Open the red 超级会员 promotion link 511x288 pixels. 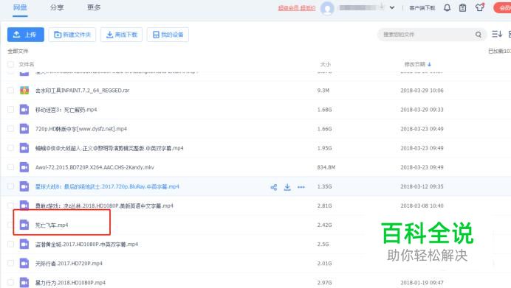pos(297,8)
